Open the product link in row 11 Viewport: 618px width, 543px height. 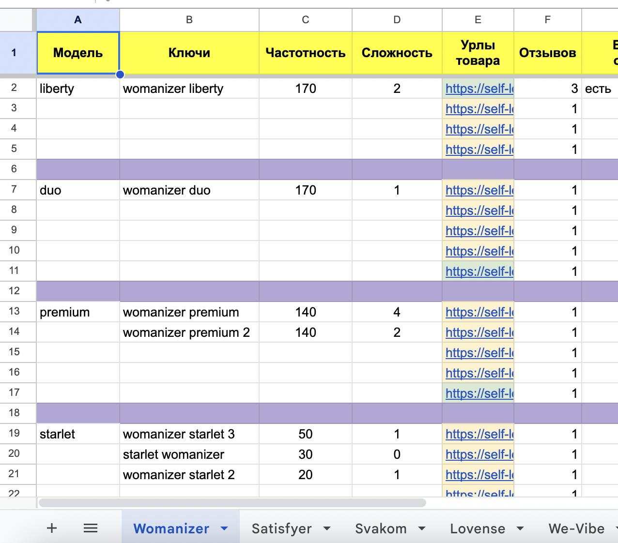(479, 271)
